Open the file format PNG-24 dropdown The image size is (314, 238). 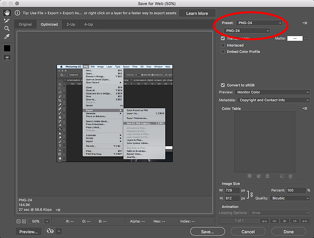247,31
